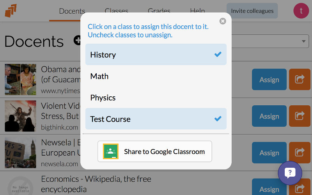
Task: Click share icon for Violent Video article
Action: click(x=300, y=116)
